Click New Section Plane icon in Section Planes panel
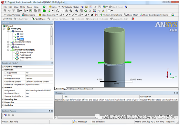 pyautogui.click(x=5, y=115)
